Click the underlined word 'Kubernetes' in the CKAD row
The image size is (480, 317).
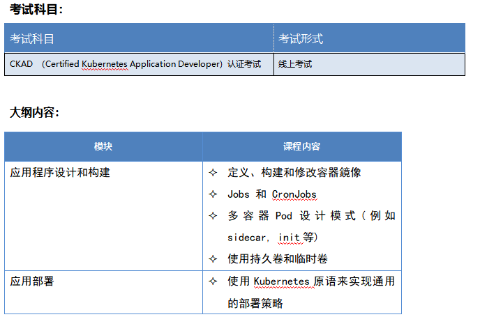point(105,64)
